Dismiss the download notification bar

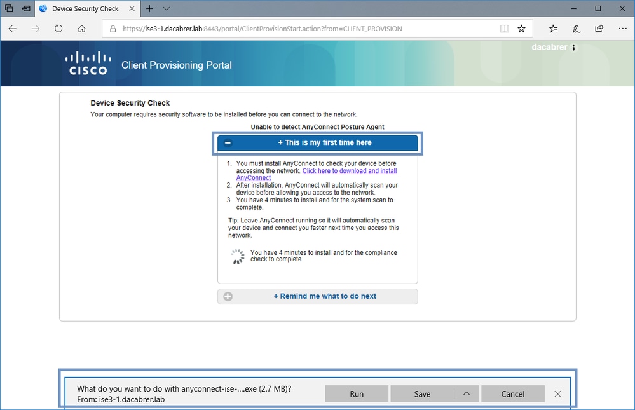557,394
